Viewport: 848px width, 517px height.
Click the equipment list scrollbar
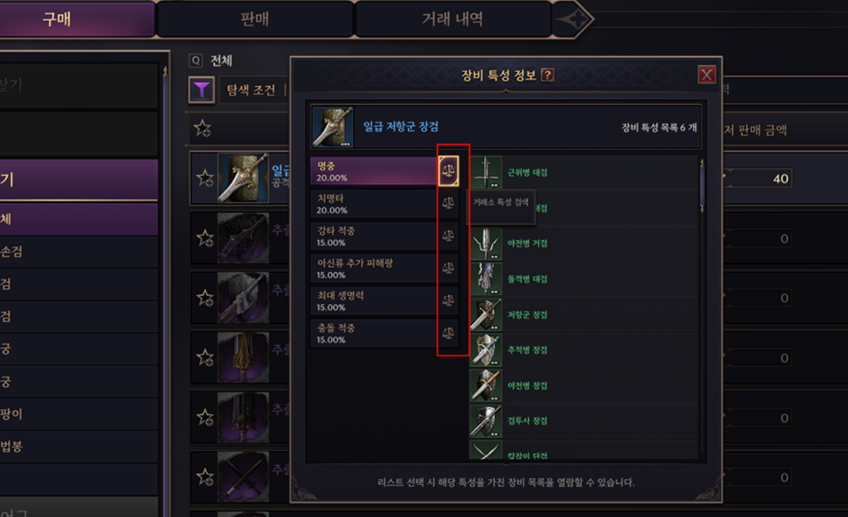tap(702, 186)
